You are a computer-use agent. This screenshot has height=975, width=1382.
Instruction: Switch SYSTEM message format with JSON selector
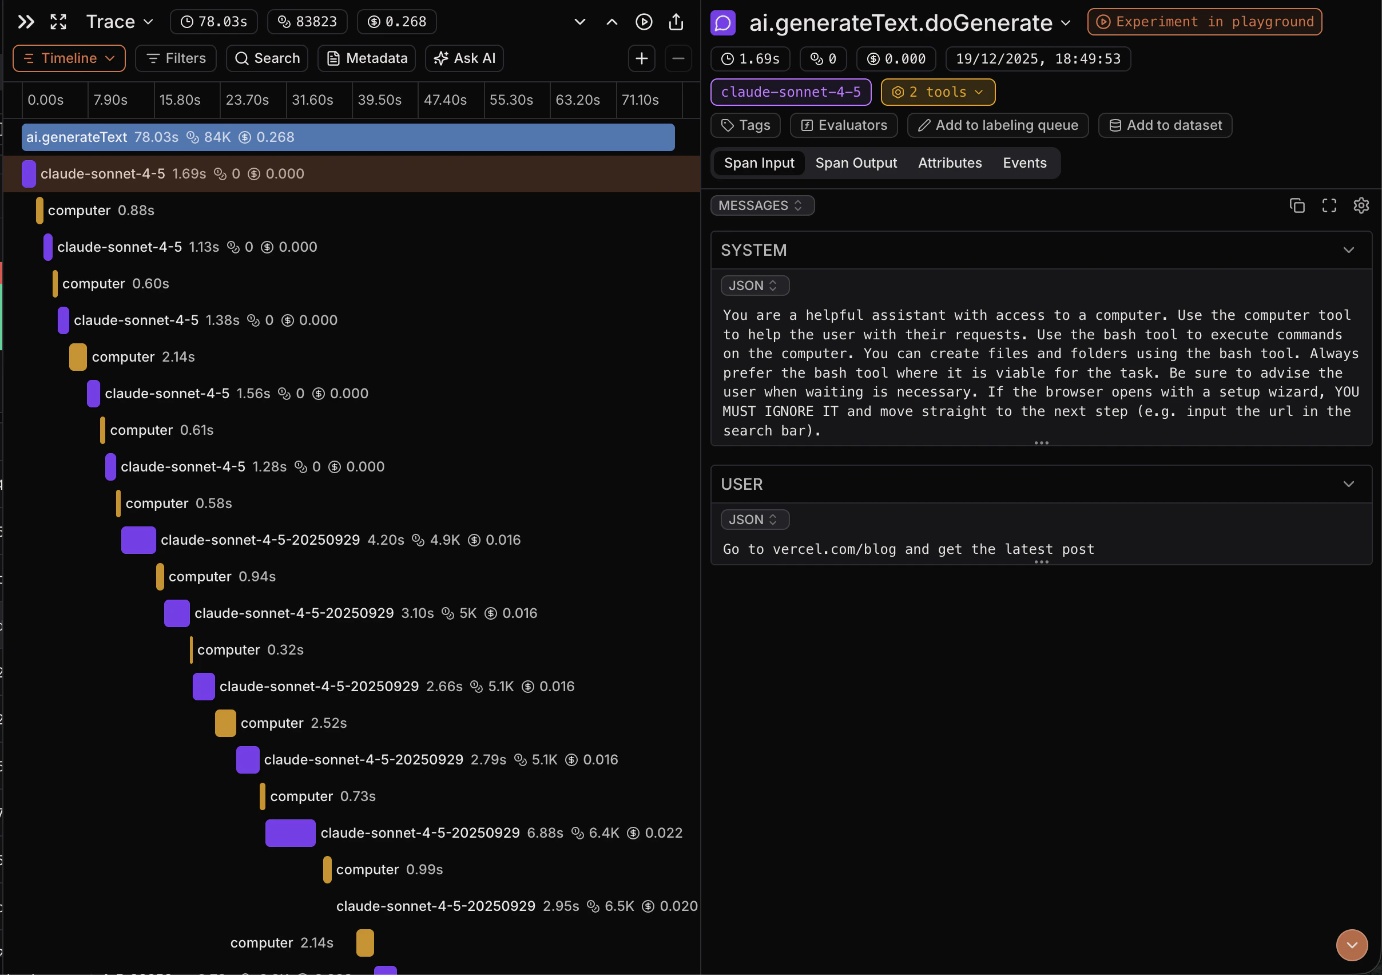pos(754,285)
